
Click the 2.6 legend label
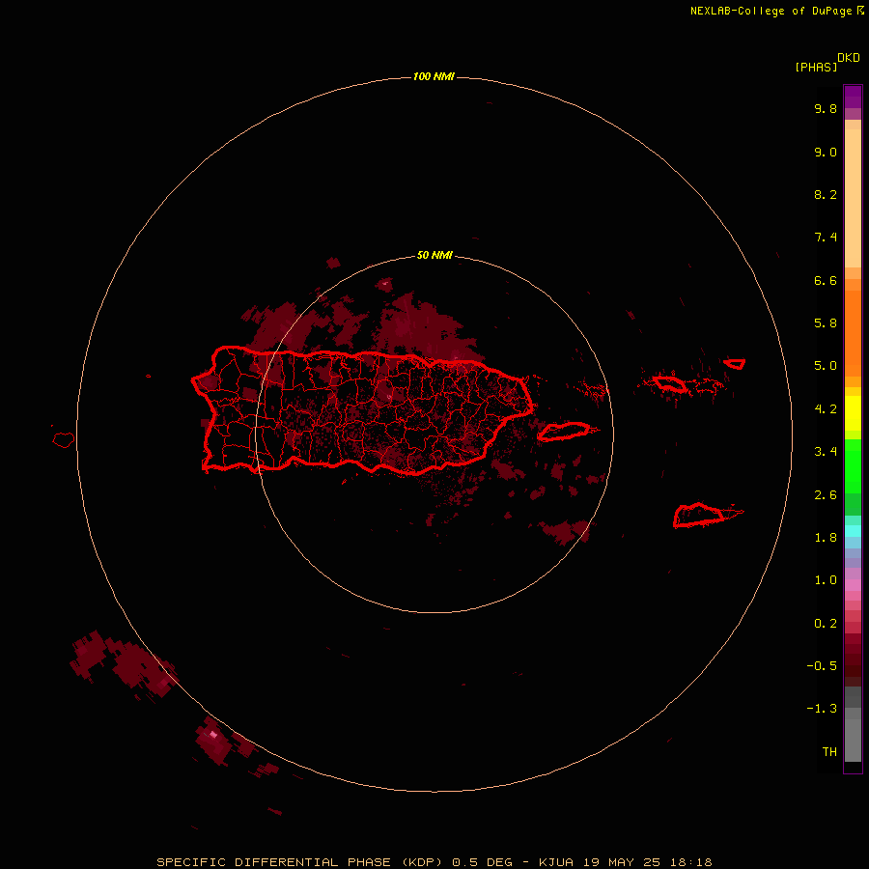tap(826, 495)
